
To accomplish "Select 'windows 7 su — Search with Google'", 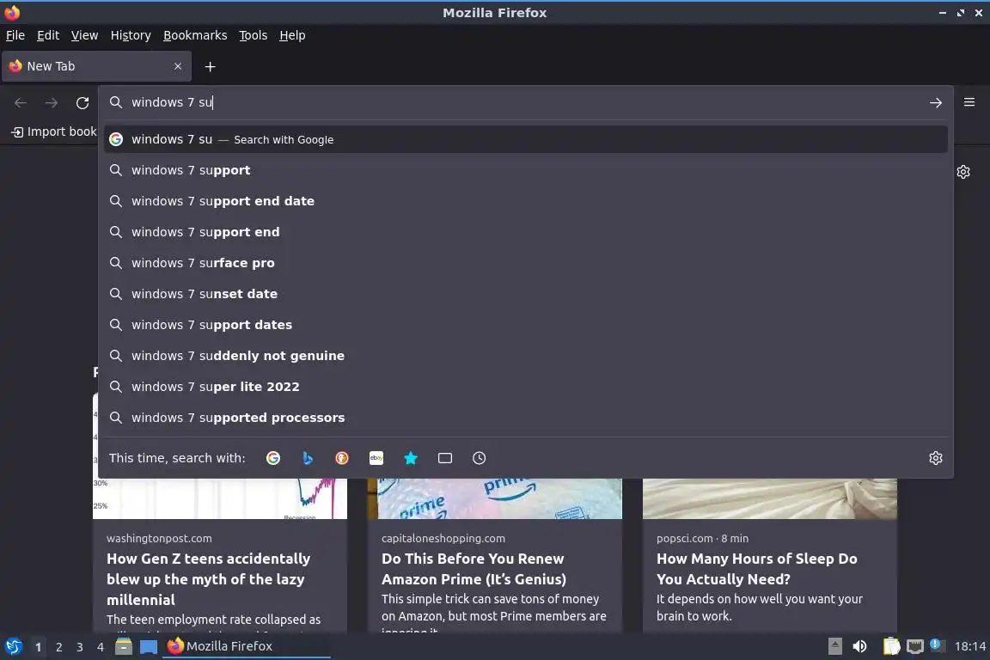I will pyautogui.click(x=525, y=139).
